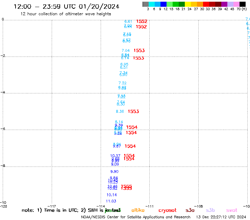Pick the black swatch ending the legend
Image resolution: width=250 pixels, height=220 pixels.
click(x=243, y=4)
